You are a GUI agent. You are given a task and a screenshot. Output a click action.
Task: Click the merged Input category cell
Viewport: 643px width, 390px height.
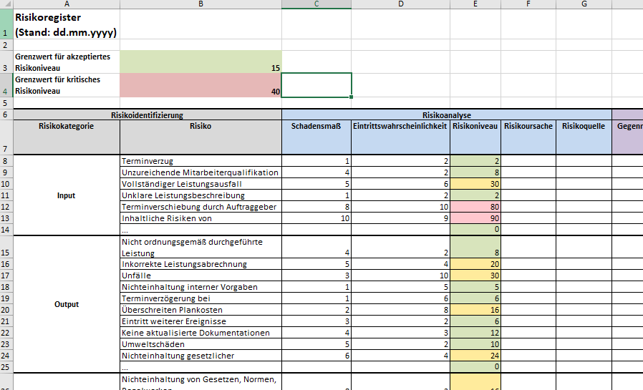(67, 195)
